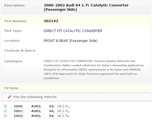
Task: Click V6 2.7L engine in 2002 row
Action: click(x=63, y=116)
